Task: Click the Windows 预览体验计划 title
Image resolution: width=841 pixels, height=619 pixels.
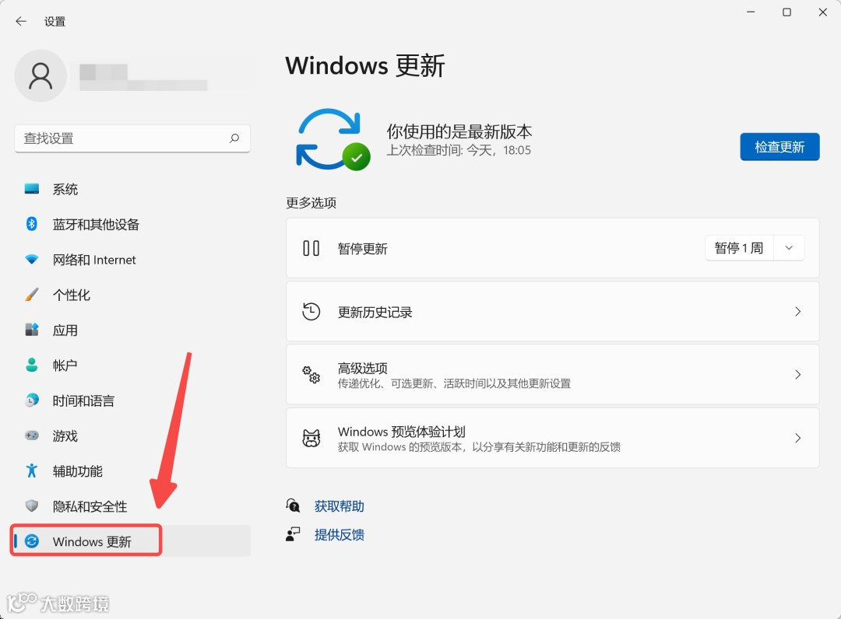Action: (x=401, y=432)
